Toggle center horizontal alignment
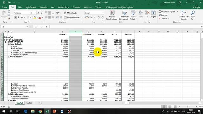The image size is (203, 114). (x=49, y=17)
